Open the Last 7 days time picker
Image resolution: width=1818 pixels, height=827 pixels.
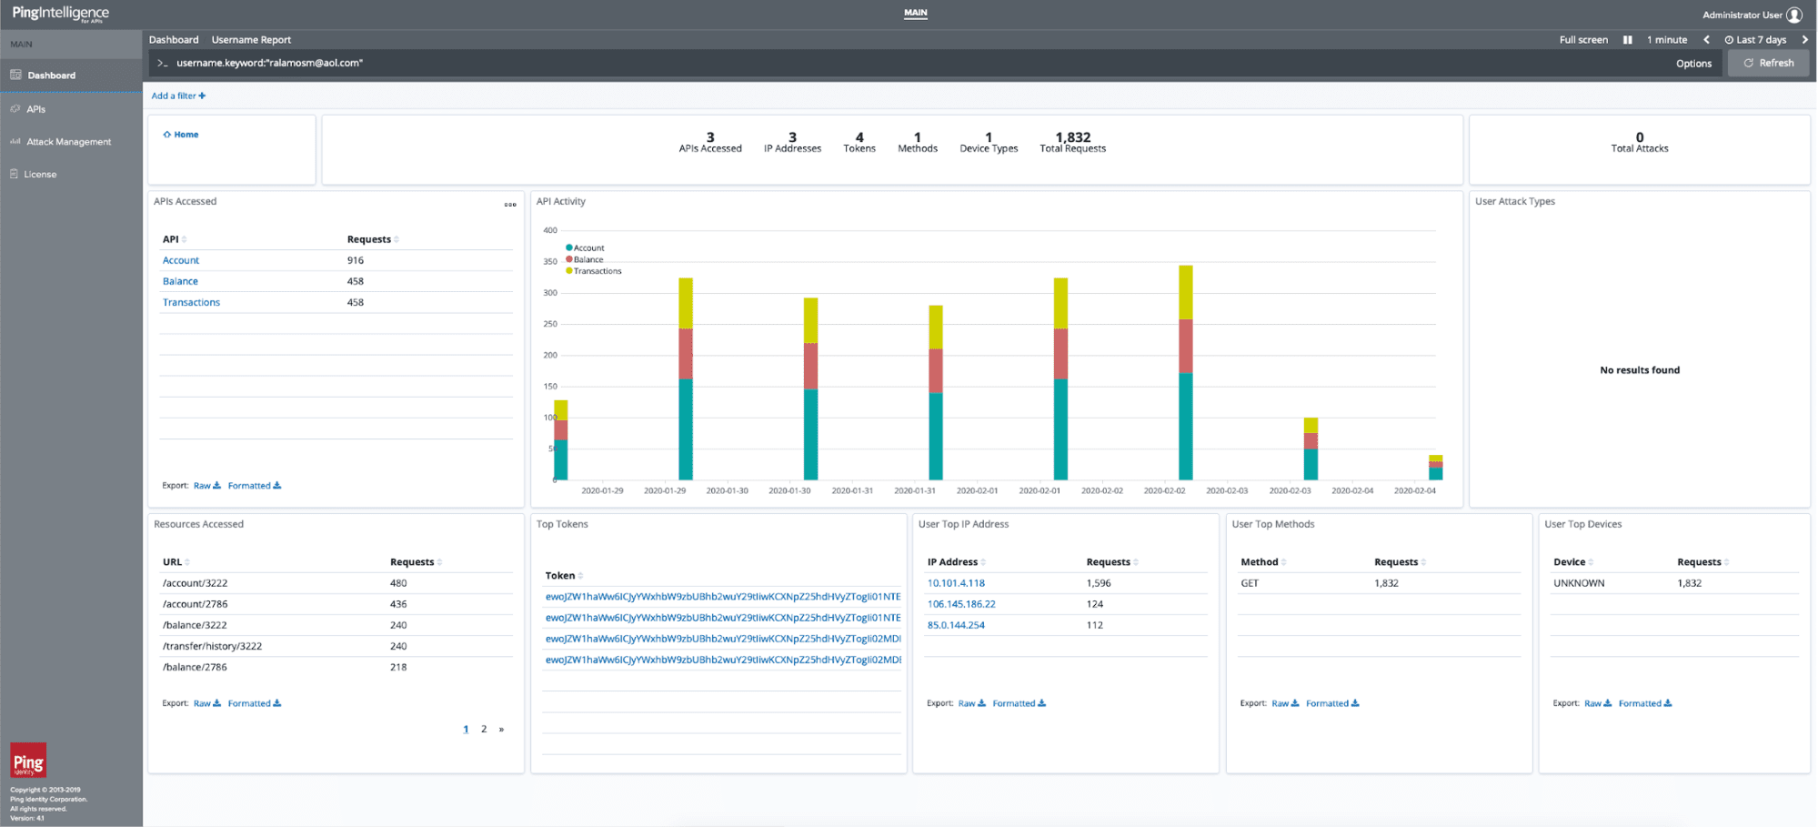1755,40
